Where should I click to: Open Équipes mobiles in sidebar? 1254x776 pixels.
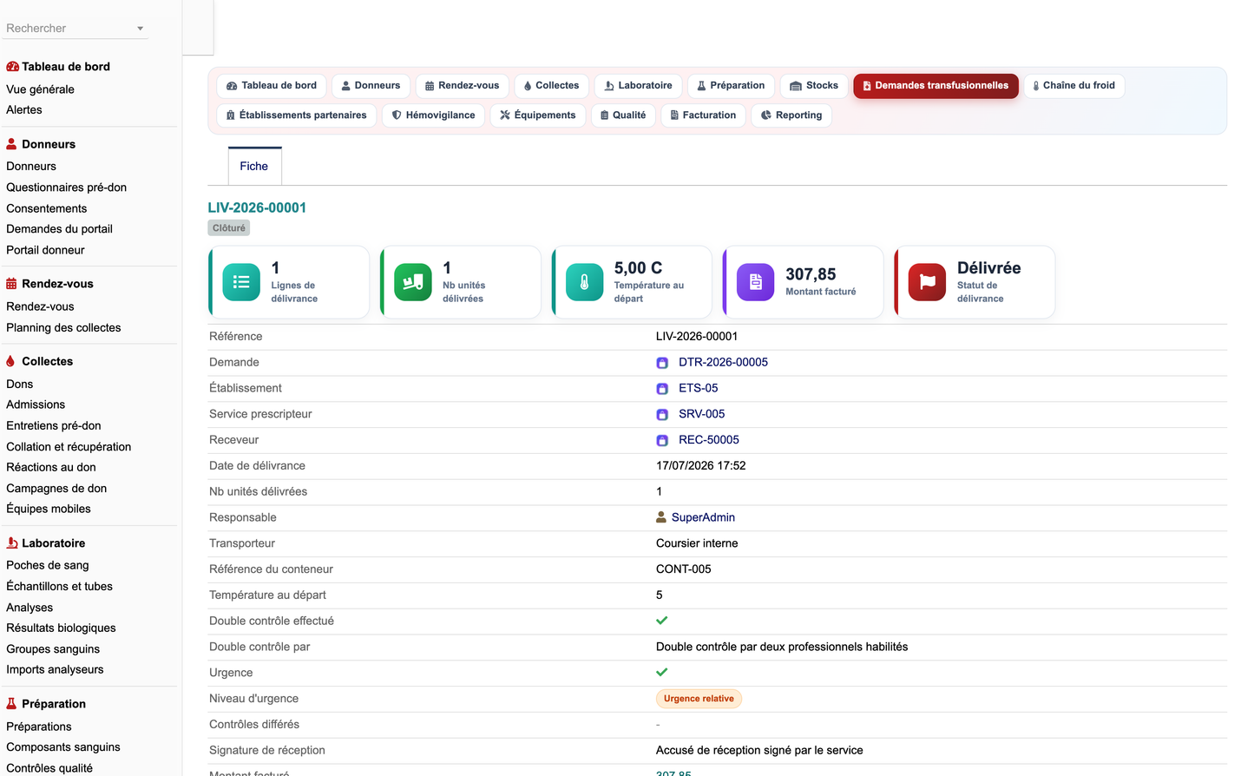tap(49, 510)
